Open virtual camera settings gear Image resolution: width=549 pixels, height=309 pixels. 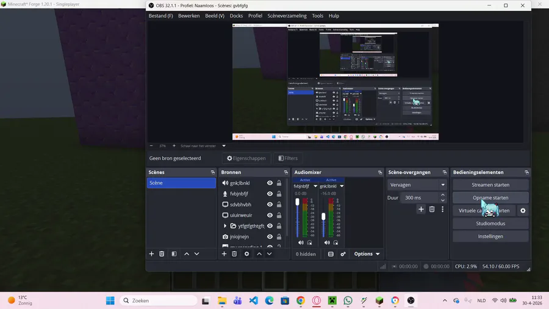click(523, 211)
